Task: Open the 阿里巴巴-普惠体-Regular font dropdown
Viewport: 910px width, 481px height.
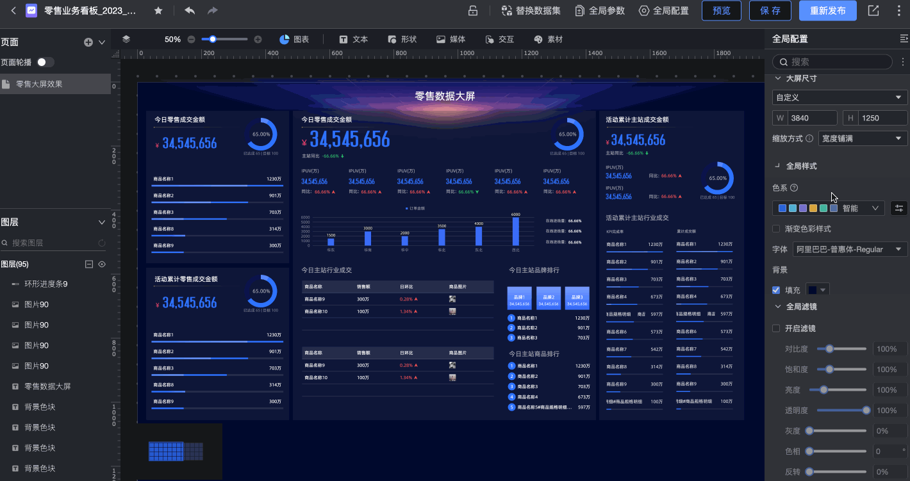Action: 850,249
